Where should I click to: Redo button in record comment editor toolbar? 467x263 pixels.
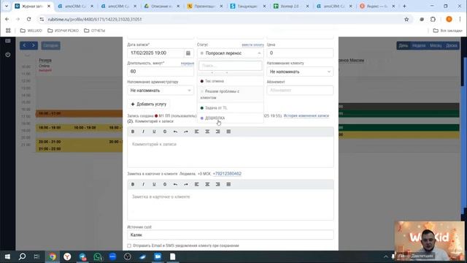[186, 131]
